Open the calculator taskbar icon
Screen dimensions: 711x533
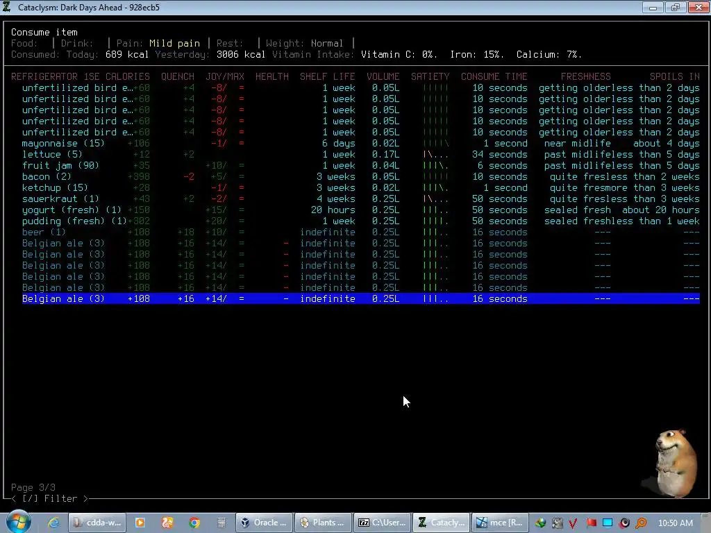click(x=221, y=523)
